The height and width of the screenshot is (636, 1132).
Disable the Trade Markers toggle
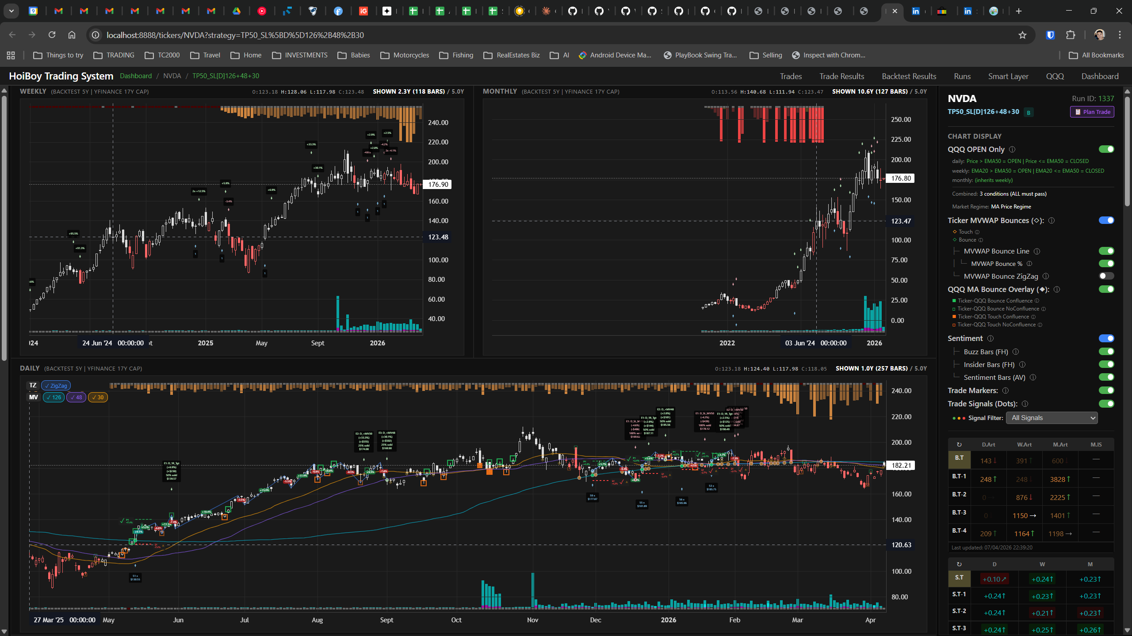point(1106,390)
